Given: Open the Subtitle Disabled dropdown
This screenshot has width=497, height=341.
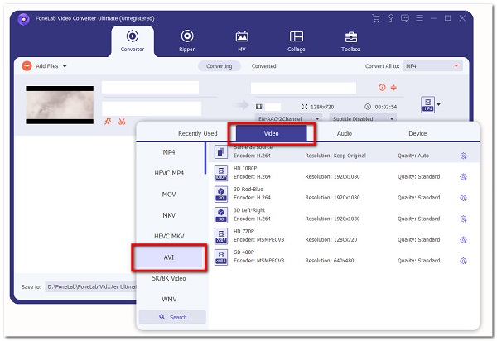Looking at the screenshot, I should [x=363, y=118].
